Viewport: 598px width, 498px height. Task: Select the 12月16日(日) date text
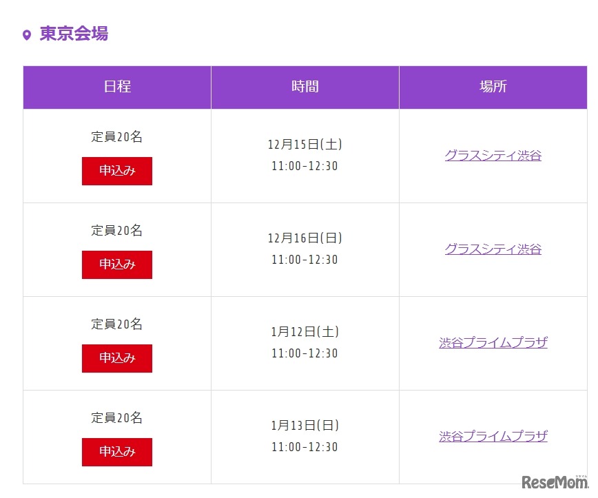pyautogui.click(x=305, y=238)
